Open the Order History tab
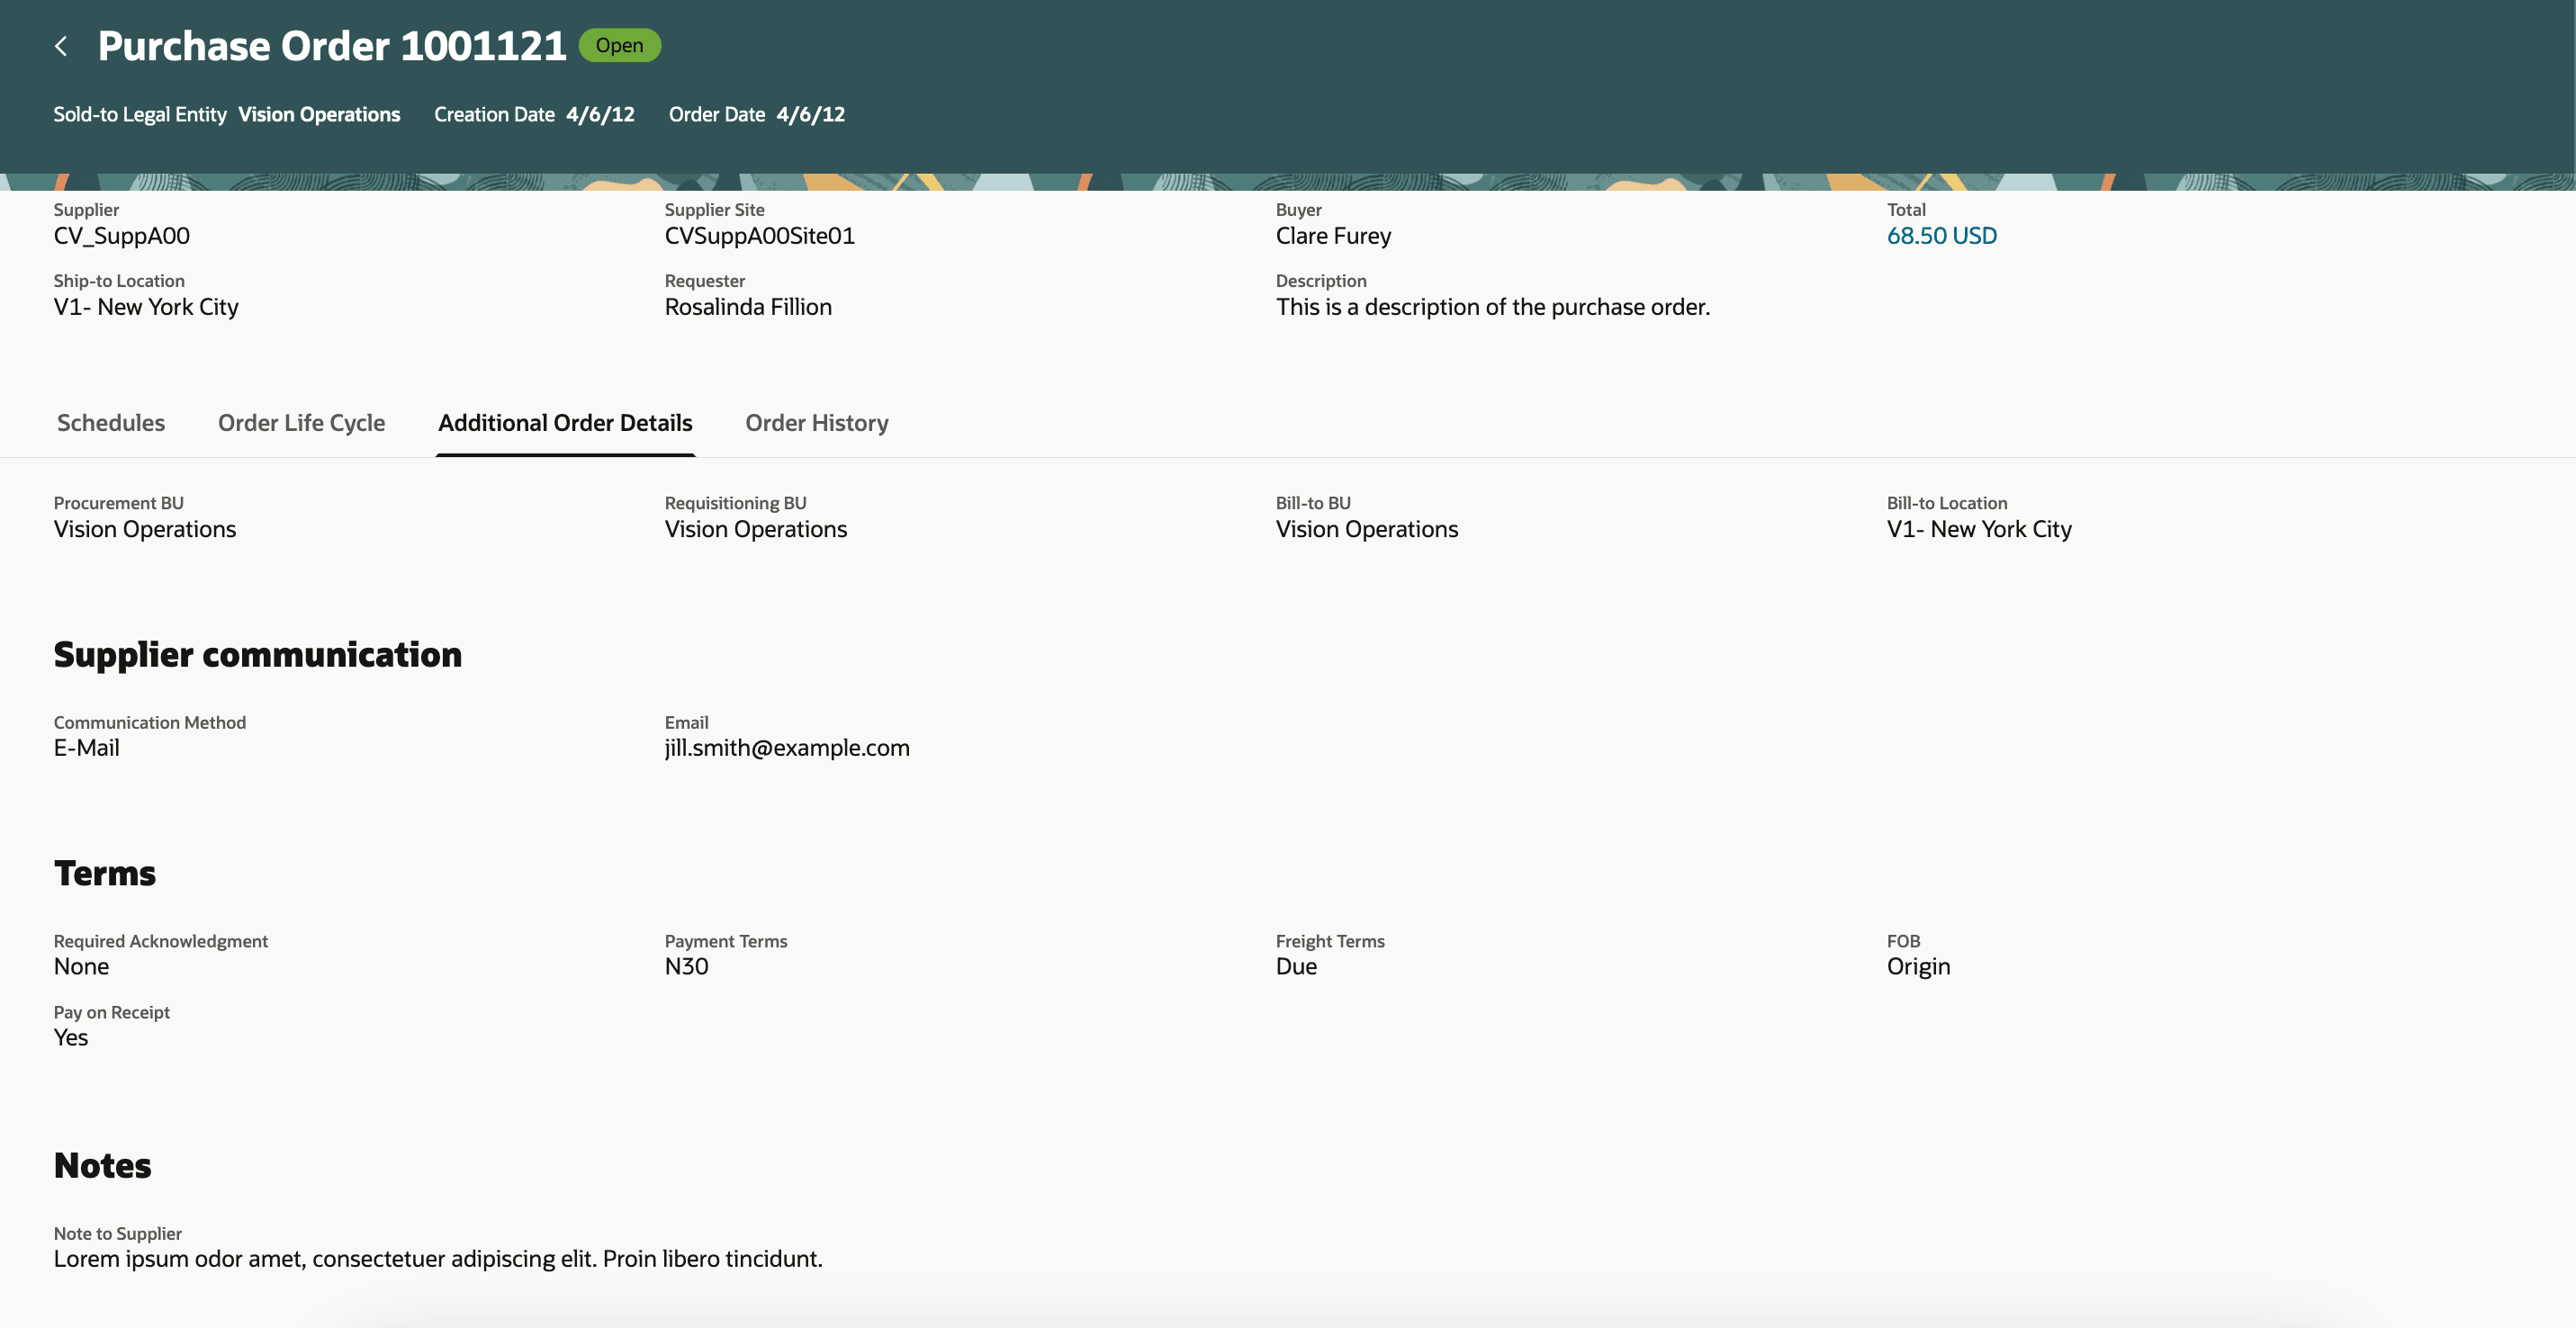 pos(816,423)
